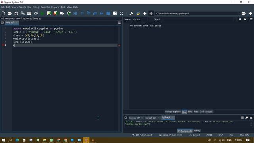The width and height of the screenshot is (254, 143).
Task: Open Preferences with the wrench icon
Action: 131,13
